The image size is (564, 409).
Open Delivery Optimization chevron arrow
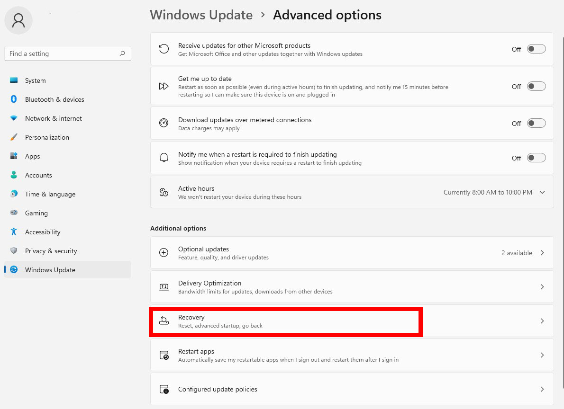542,287
